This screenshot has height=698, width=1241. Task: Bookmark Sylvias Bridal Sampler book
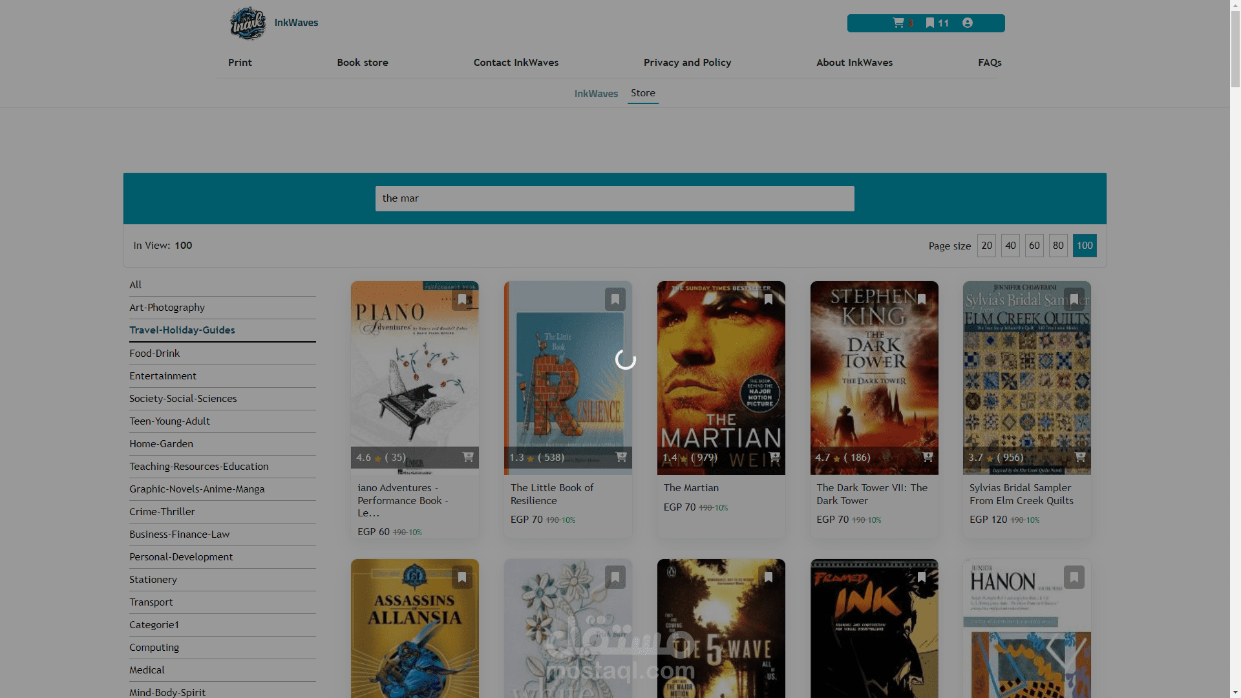pyautogui.click(x=1074, y=299)
